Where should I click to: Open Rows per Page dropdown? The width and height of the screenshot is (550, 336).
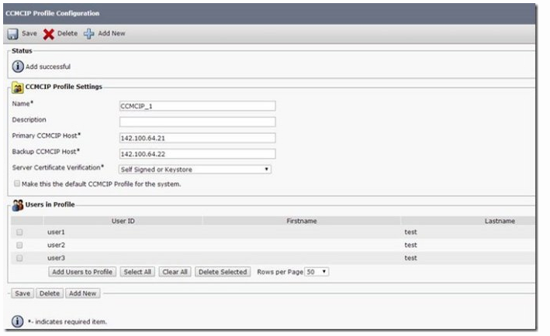click(x=317, y=272)
